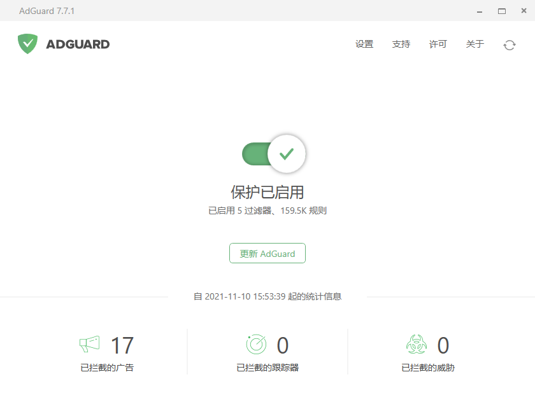Select the 已拦截的跟踪器 label

tap(267, 368)
